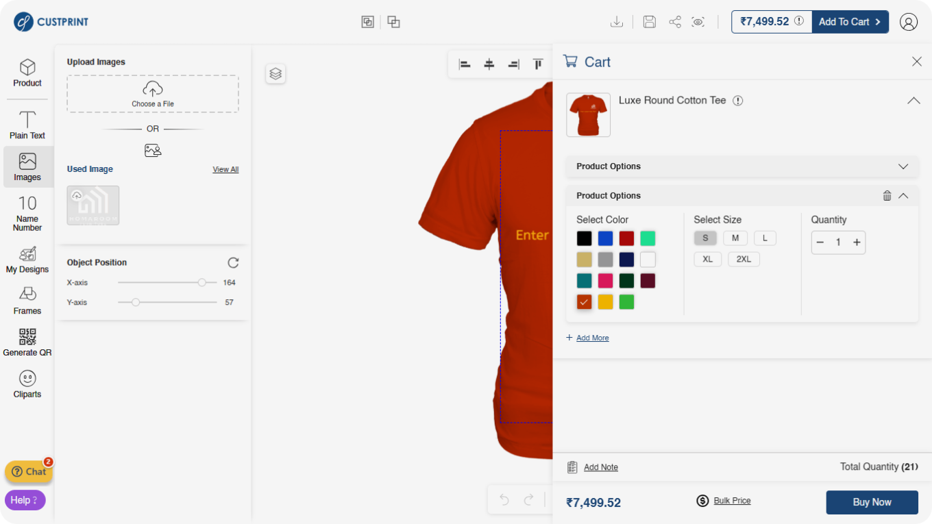Image resolution: width=932 pixels, height=524 pixels.
Task: Choose the black color swatch
Action: click(584, 238)
